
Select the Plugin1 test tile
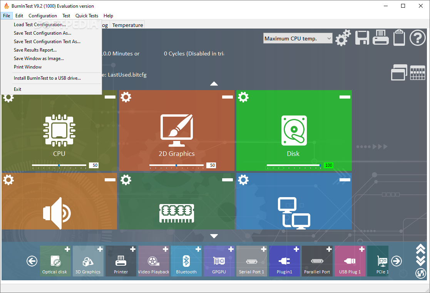[x=284, y=261]
